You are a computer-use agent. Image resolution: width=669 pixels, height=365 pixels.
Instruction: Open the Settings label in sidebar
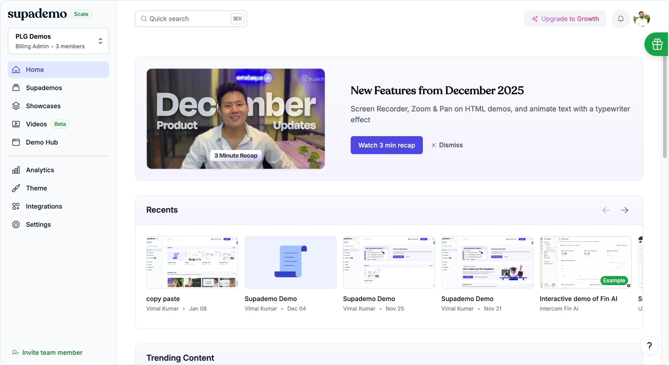[x=38, y=225]
